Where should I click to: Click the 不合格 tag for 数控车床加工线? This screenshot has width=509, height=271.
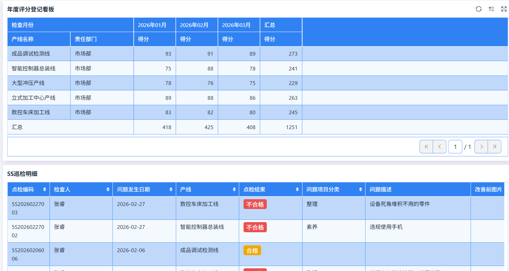tap(255, 204)
